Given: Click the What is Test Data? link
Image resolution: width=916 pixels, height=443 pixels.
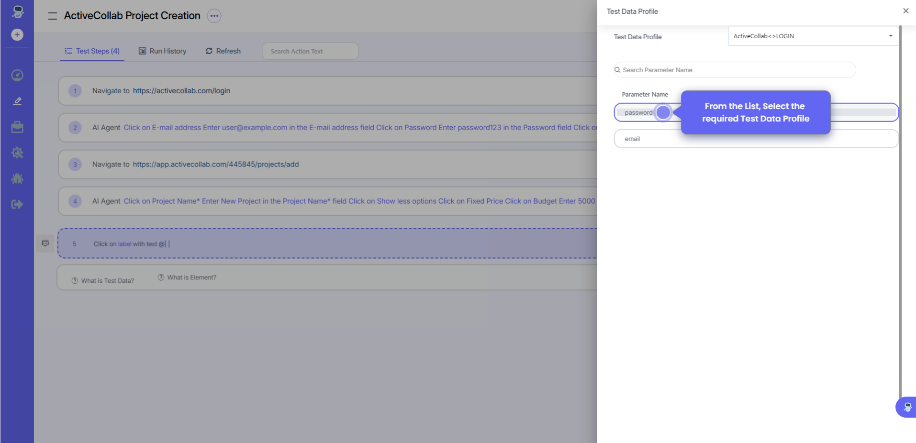Looking at the screenshot, I should click(x=103, y=281).
